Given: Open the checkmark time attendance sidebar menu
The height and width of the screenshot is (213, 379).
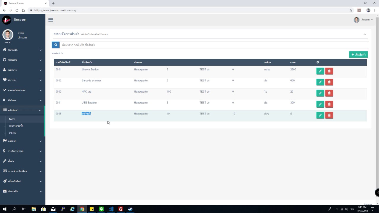Looking at the screenshot, I should (x=23, y=90).
